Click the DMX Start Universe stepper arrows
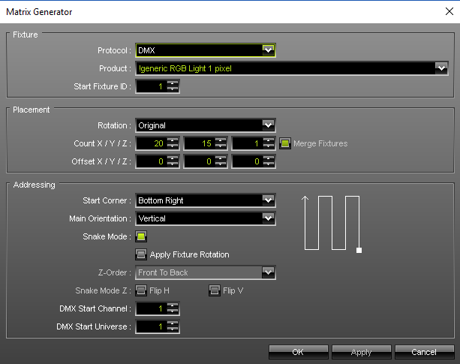460x364 pixels. coord(173,326)
